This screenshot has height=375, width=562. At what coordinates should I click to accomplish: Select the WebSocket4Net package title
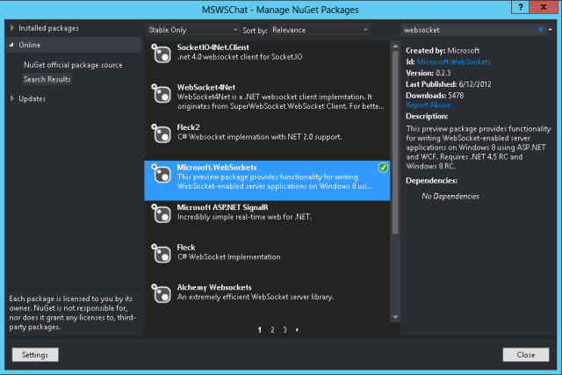point(206,88)
